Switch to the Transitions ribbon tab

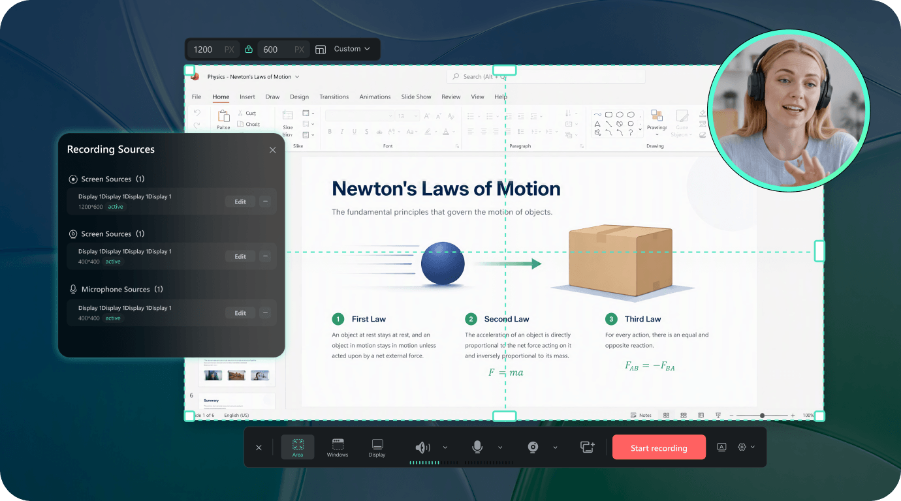point(334,97)
